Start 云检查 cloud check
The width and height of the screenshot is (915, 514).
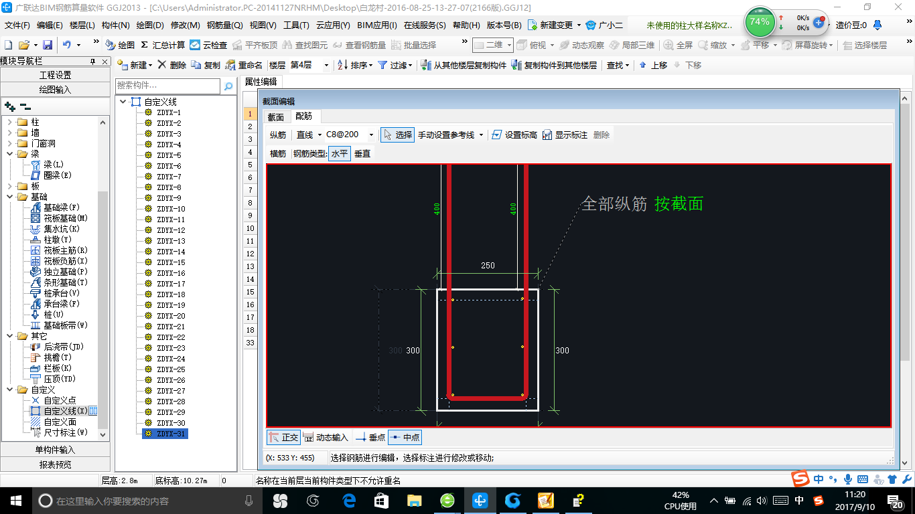tap(208, 45)
